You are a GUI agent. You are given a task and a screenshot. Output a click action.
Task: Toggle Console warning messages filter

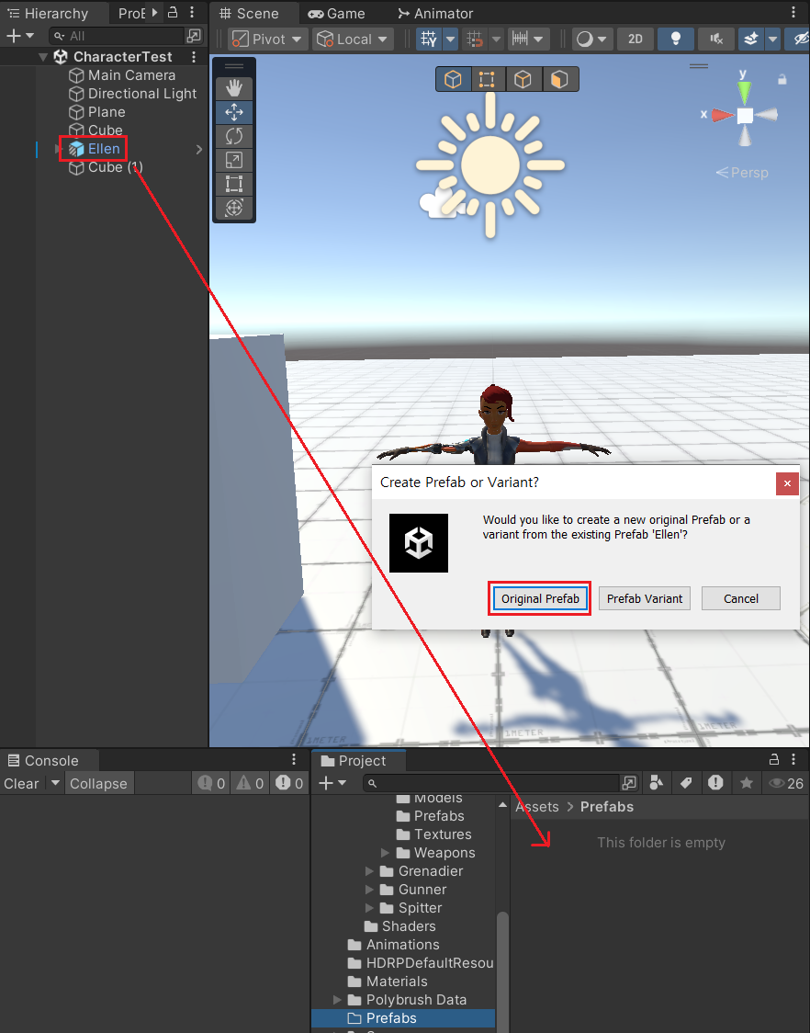point(250,783)
